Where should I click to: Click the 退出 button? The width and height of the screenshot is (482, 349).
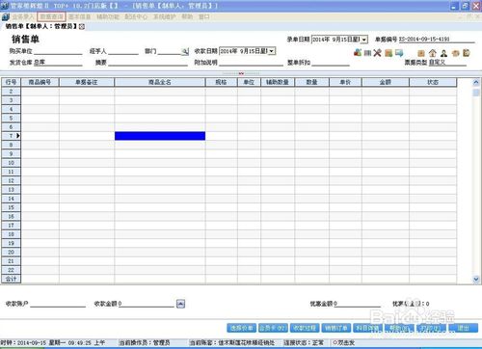pyautogui.click(x=464, y=328)
